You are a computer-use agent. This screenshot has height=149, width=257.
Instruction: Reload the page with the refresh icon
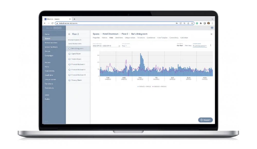click(x=52, y=23)
